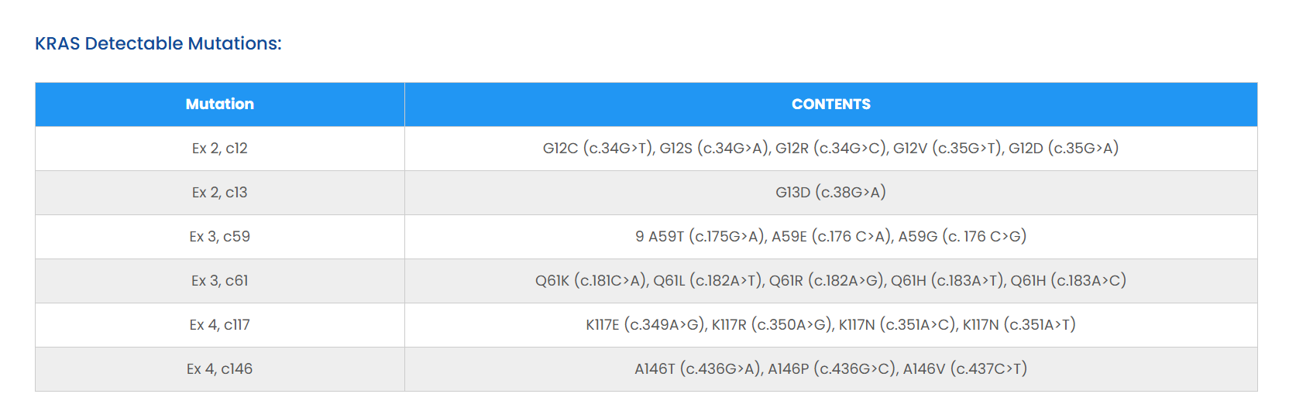Select the Ex 3, c59 cell
The width and height of the screenshot is (1296, 411).
click(220, 237)
